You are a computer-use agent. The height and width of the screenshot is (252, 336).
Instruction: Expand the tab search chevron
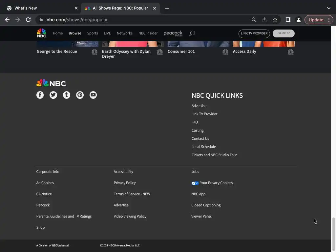329,8
